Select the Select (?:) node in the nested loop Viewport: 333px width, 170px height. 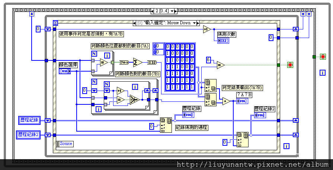[x=135, y=100]
